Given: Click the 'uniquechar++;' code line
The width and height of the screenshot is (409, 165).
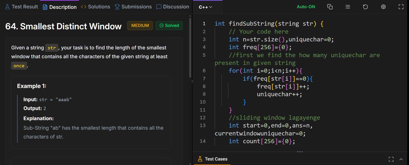Looking at the screenshot, I should pyautogui.click(x=279, y=94).
